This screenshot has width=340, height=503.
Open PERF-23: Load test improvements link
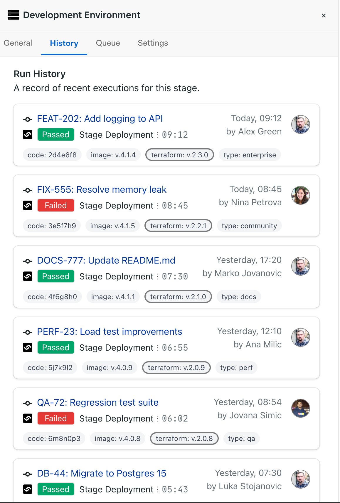click(110, 332)
